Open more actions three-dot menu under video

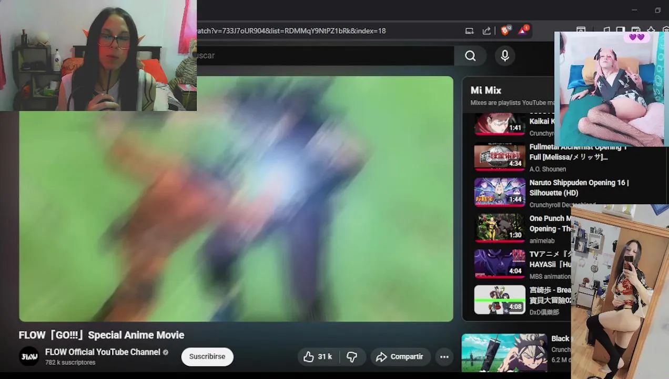[444, 357]
